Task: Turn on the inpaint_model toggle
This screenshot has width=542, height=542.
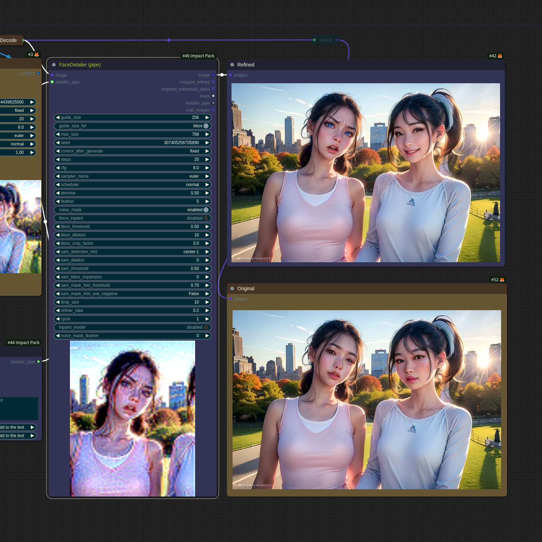Action: pos(206,327)
